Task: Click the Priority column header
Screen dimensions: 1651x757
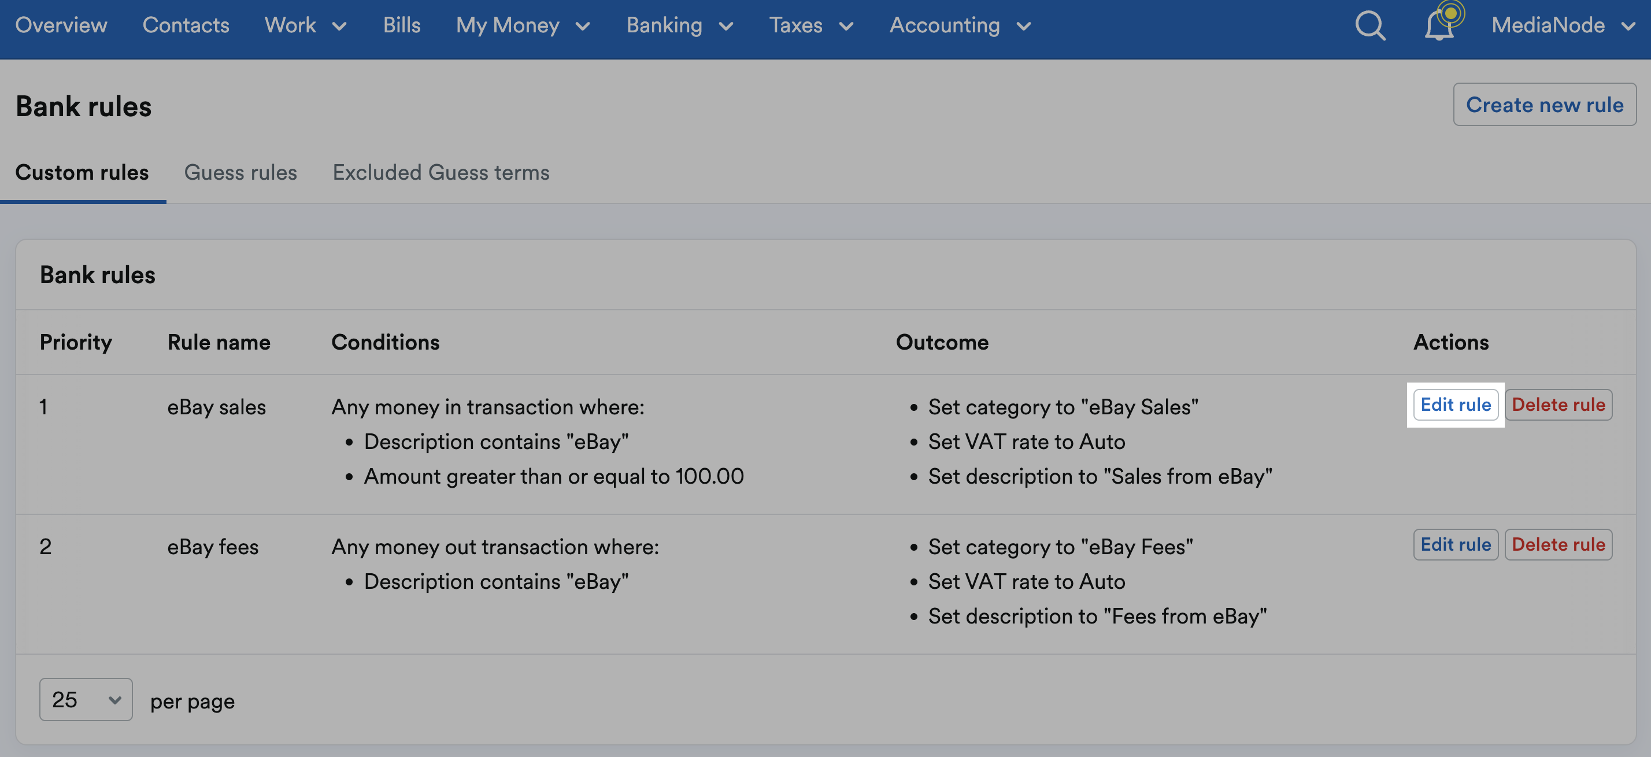Action: click(76, 342)
